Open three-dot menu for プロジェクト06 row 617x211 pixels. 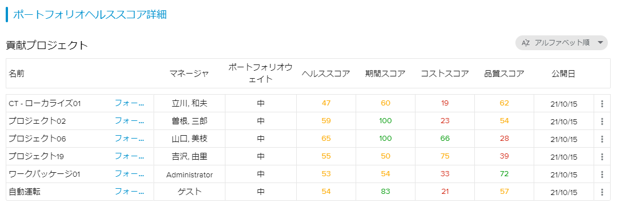602,139
